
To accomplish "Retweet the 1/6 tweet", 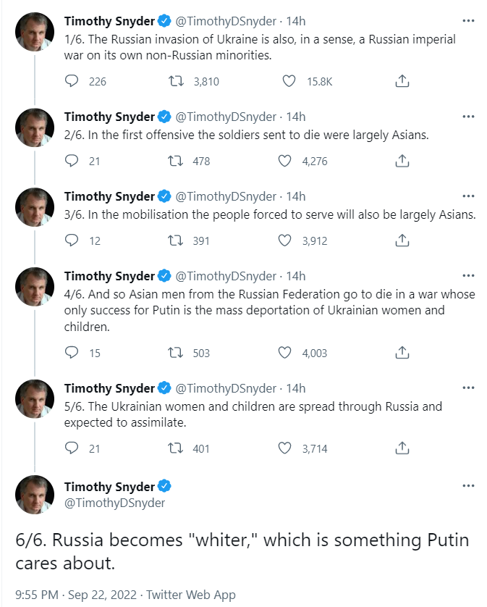I will point(177,82).
